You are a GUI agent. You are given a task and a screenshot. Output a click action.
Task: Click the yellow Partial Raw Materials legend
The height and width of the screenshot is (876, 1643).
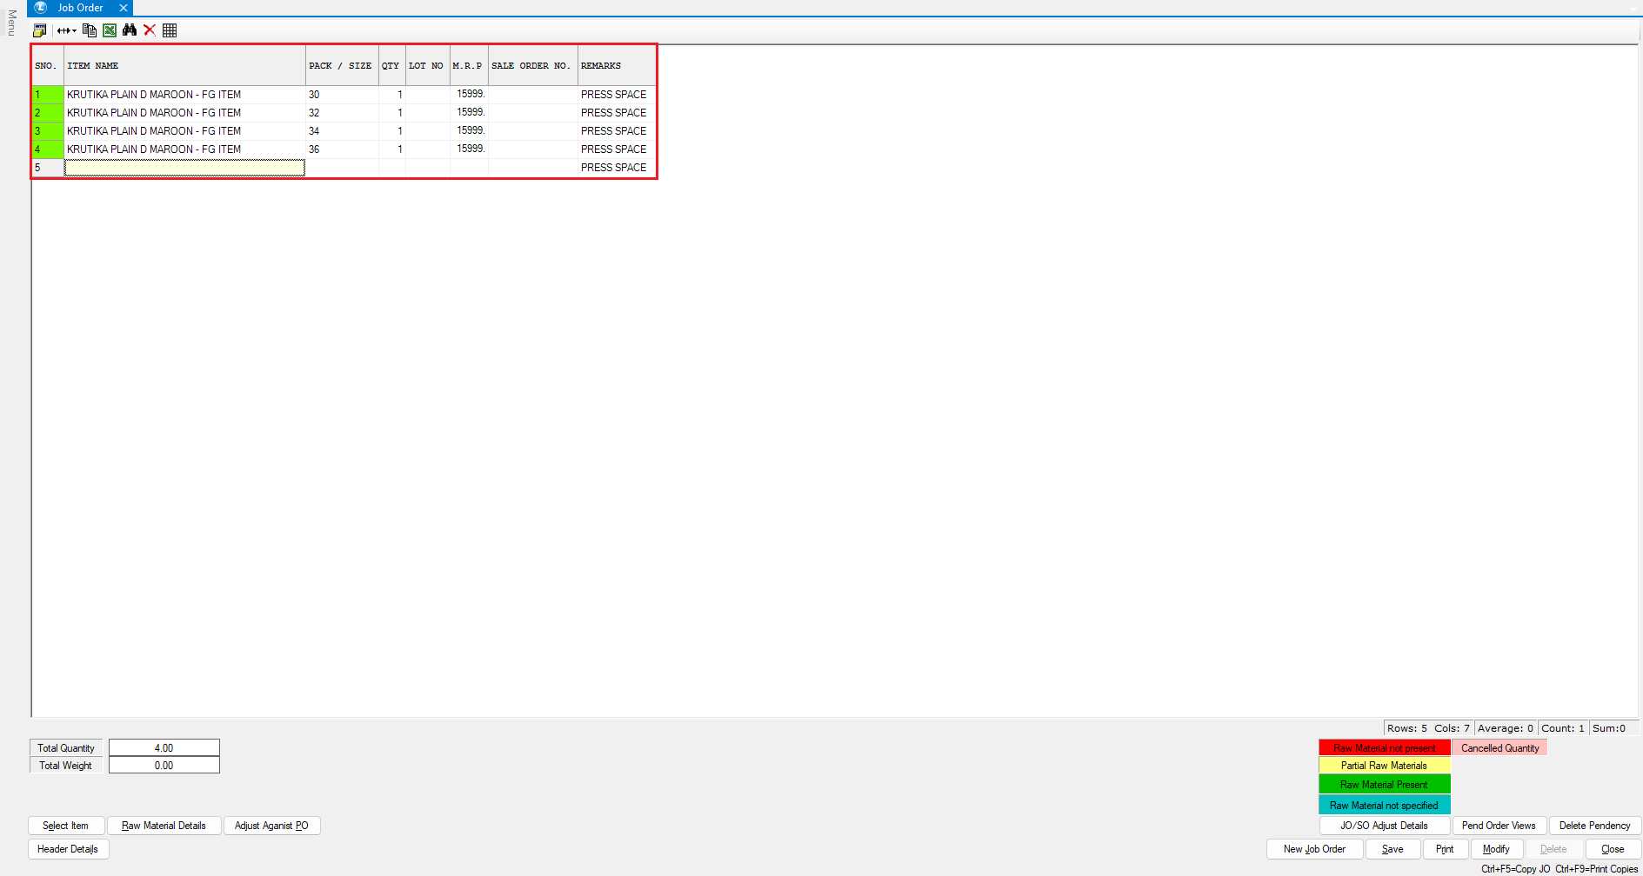pos(1384,766)
